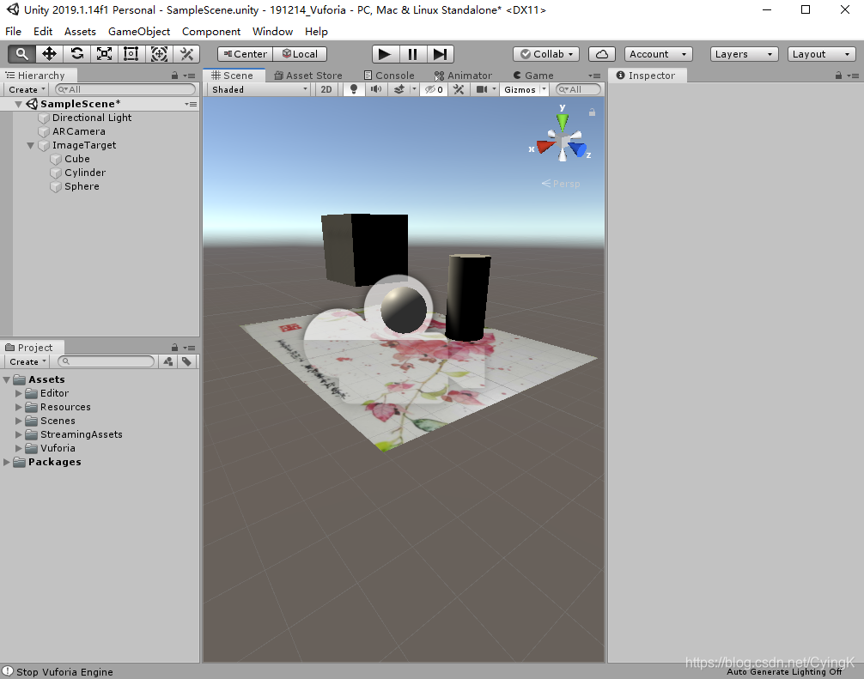The height and width of the screenshot is (679, 864).
Task: Open the Help menu
Action: pyautogui.click(x=316, y=32)
